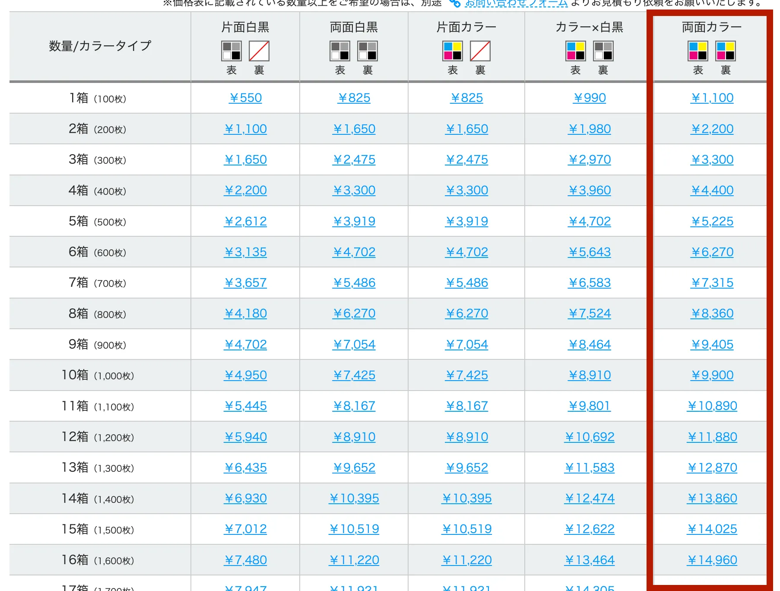Viewport: 780px width, 591px height.
Task: Click back-side grayscale icon under カラー×白黒
Action: coord(603,51)
